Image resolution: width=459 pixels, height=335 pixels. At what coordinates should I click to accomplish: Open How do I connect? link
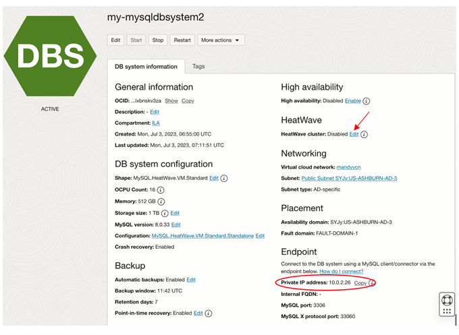click(x=342, y=272)
